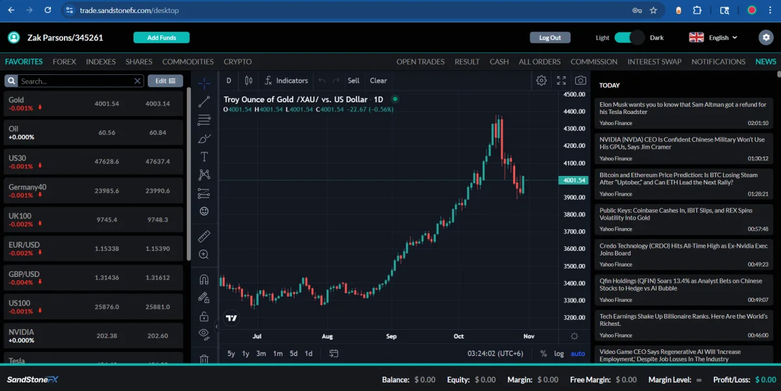Toggle the Light/Dark theme switch
Image resolution: width=781 pixels, height=391 pixels.
(x=629, y=38)
